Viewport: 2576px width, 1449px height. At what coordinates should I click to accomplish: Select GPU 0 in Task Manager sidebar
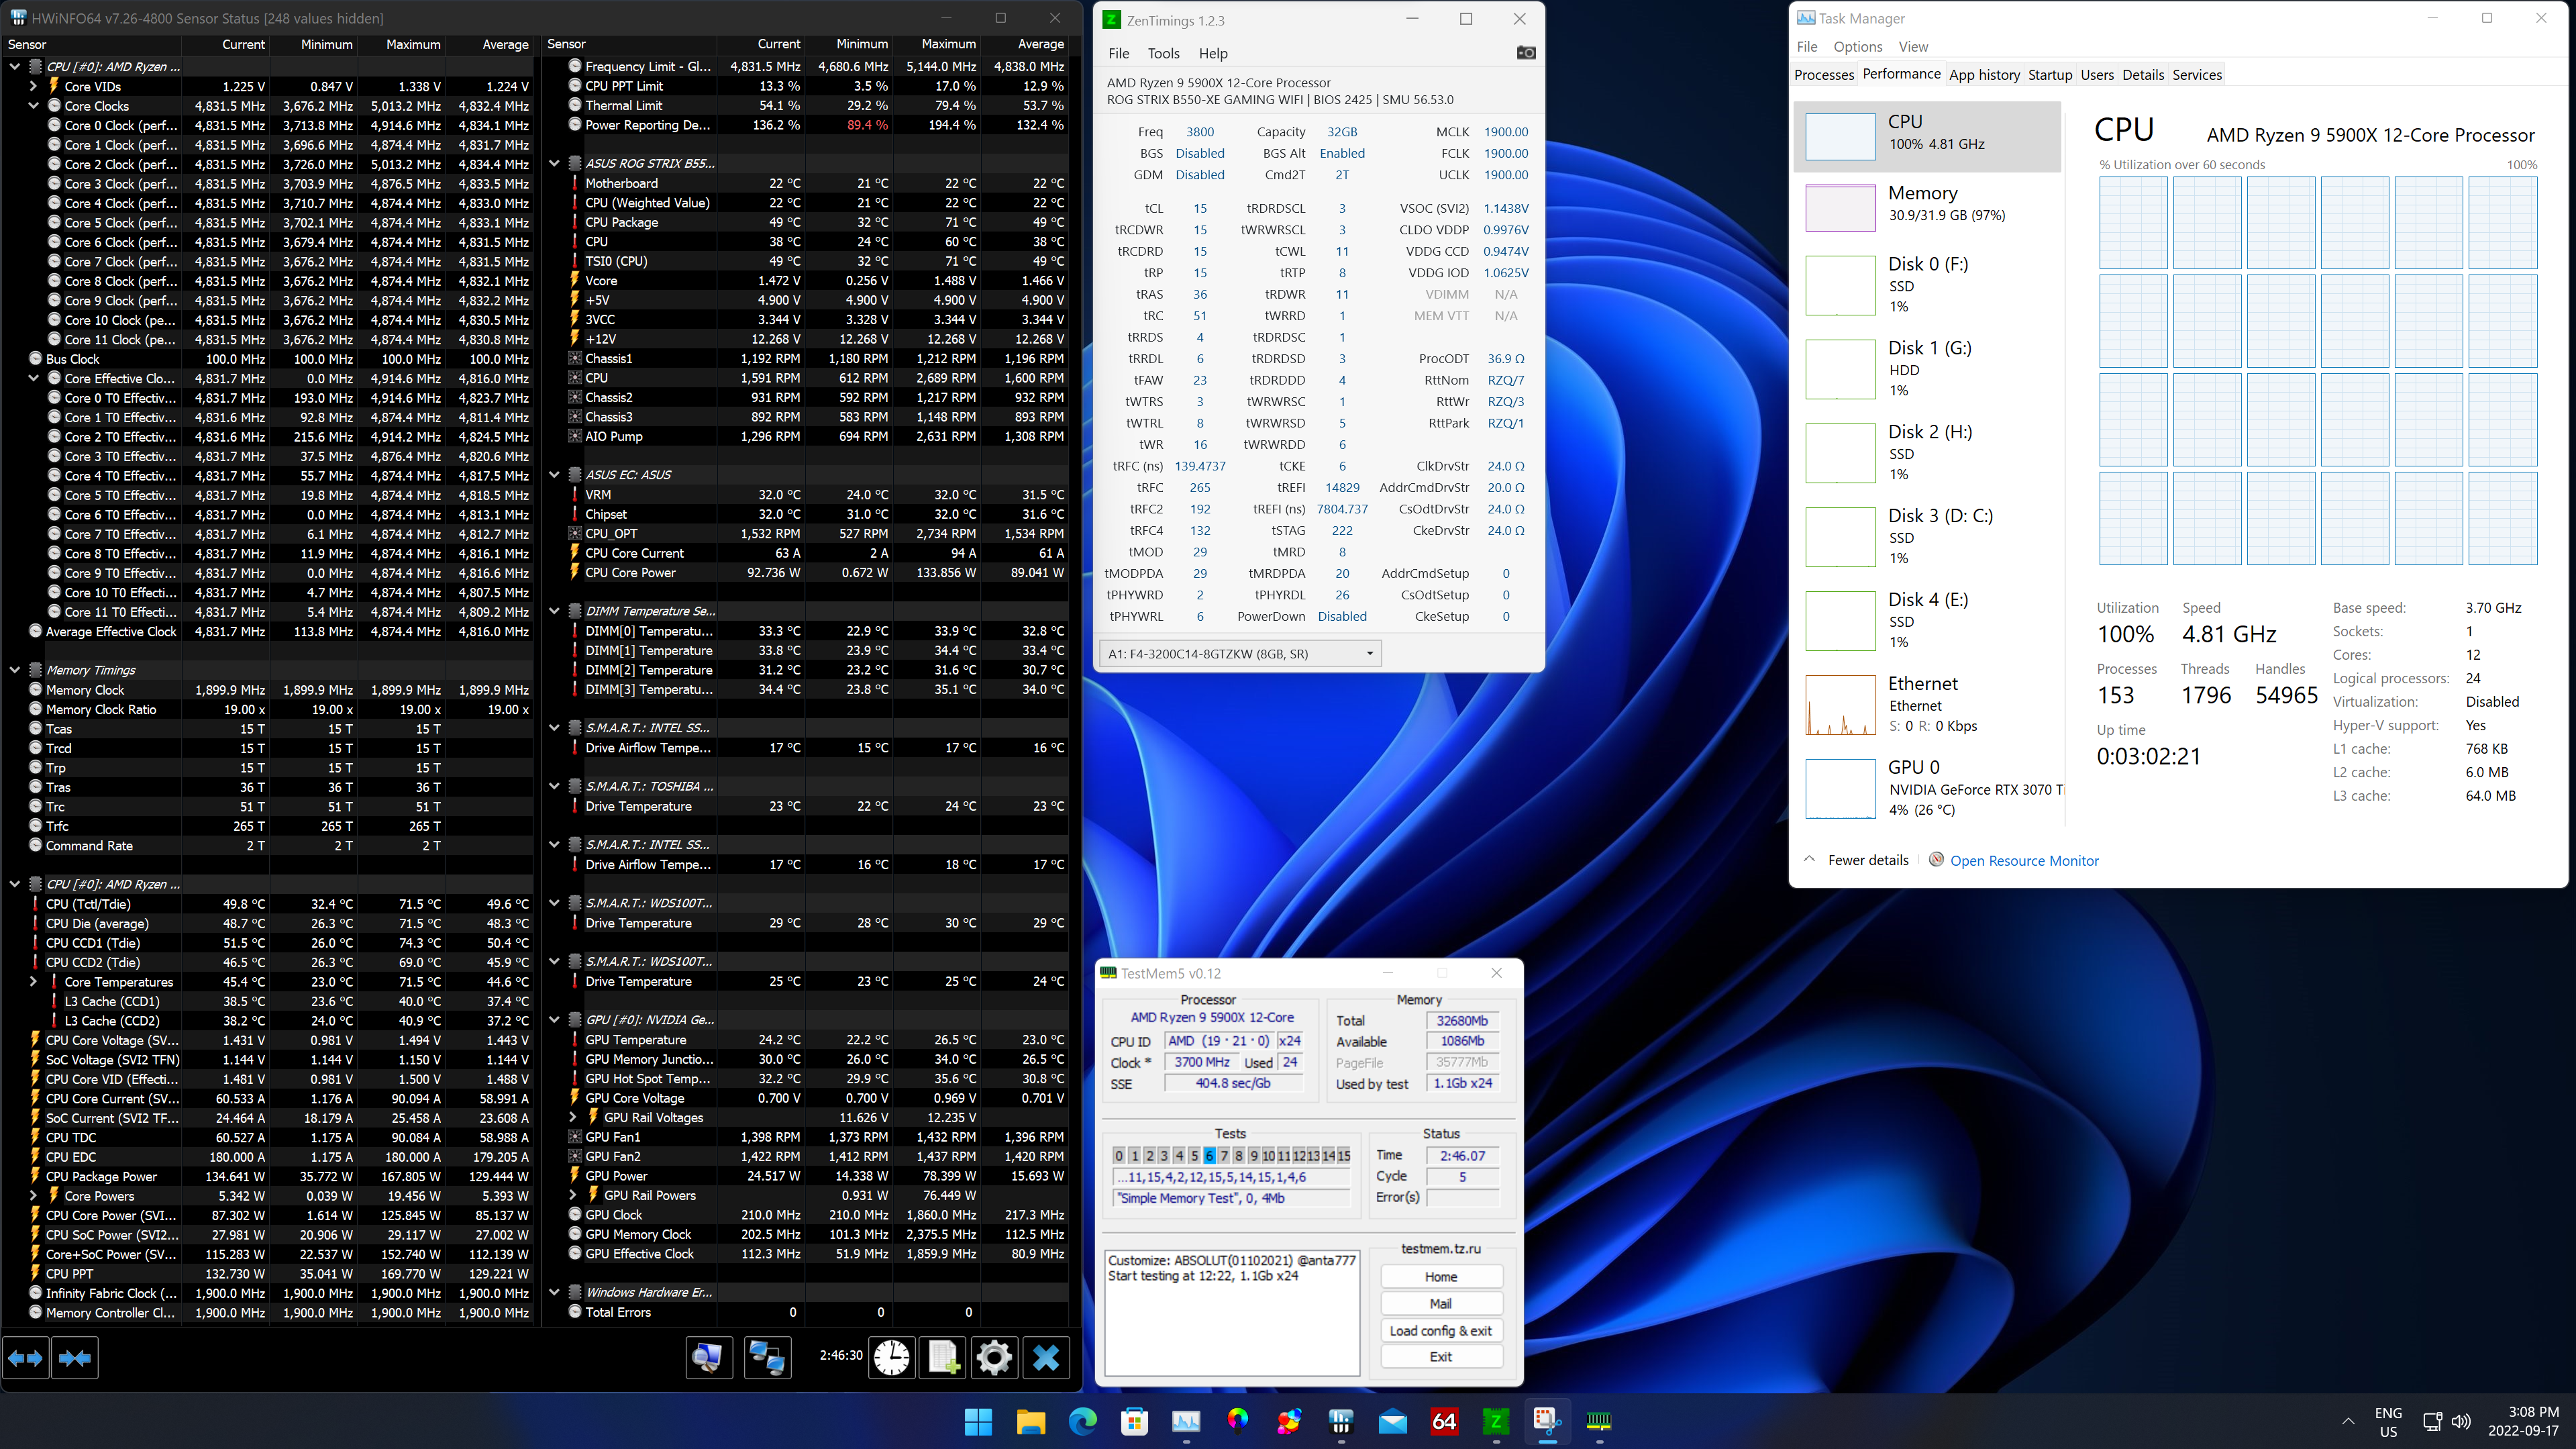tap(1928, 788)
